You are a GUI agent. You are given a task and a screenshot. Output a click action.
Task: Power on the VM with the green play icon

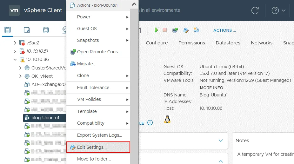[156, 30]
